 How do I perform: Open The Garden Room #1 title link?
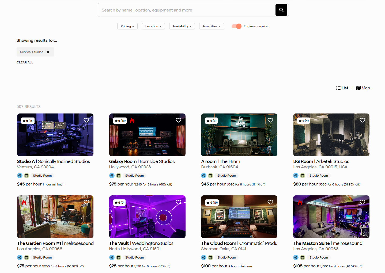coord(55,243)
